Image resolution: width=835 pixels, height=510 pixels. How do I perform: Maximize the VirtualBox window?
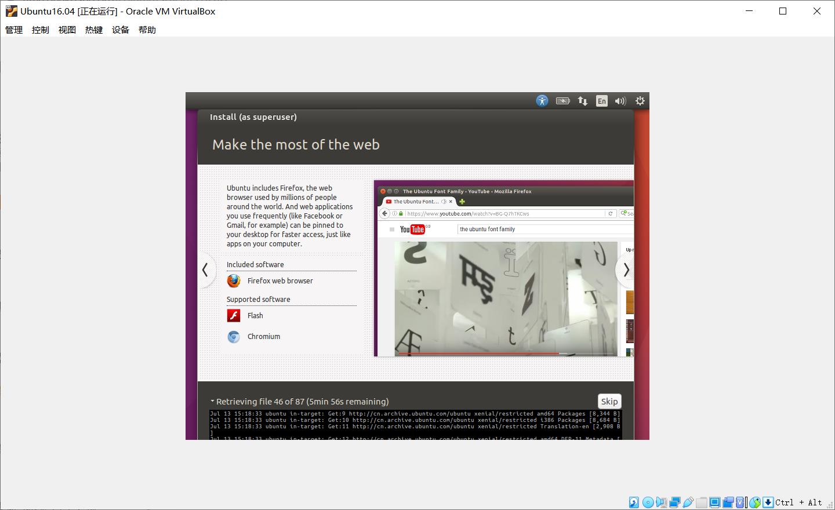pos(783,11)
